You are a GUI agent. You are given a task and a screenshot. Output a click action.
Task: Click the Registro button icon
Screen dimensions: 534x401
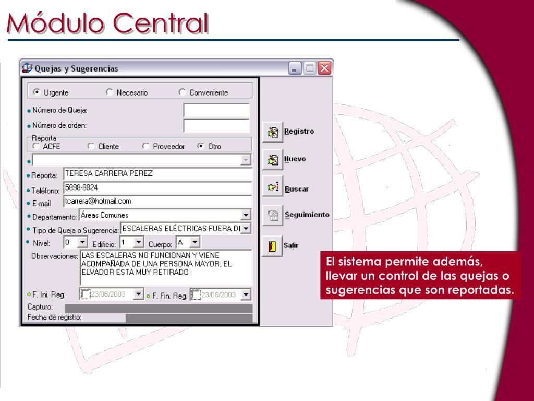[x=272, y=132]
